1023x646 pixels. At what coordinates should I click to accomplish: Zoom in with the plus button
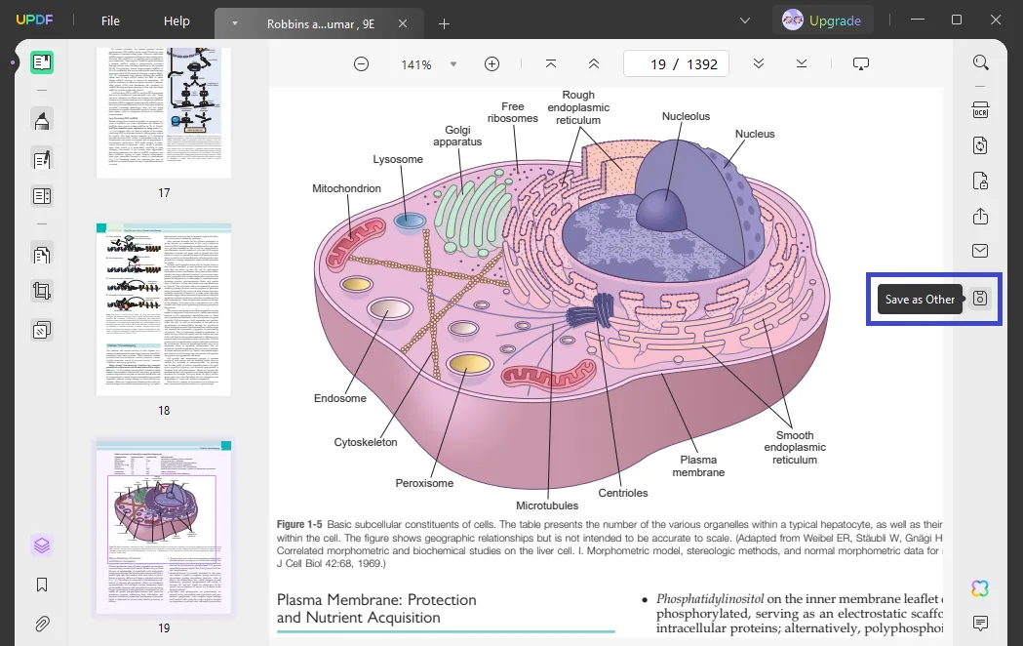tap(492, 64)
